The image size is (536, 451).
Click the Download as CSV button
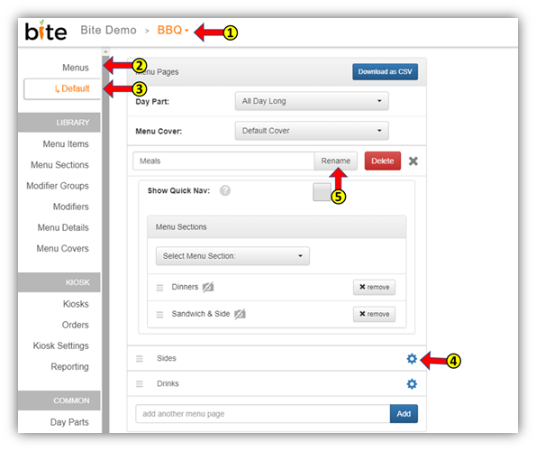[385, 72]
